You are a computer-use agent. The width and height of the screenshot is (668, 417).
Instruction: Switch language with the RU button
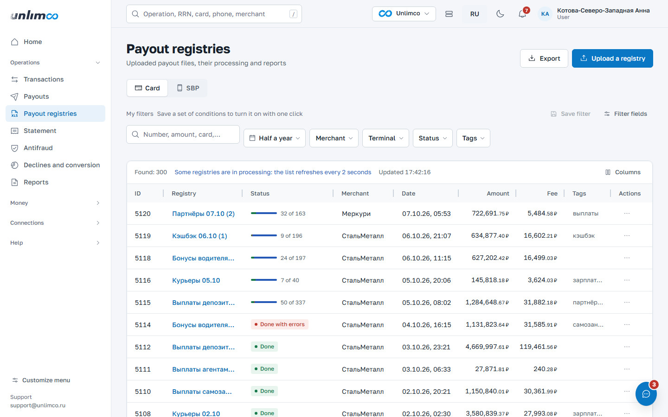[475, 14]
